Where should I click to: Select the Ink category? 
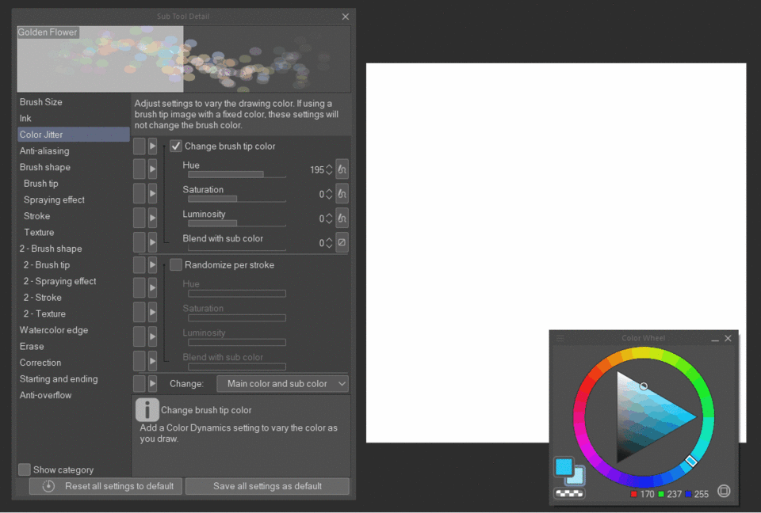click(73, 118)
